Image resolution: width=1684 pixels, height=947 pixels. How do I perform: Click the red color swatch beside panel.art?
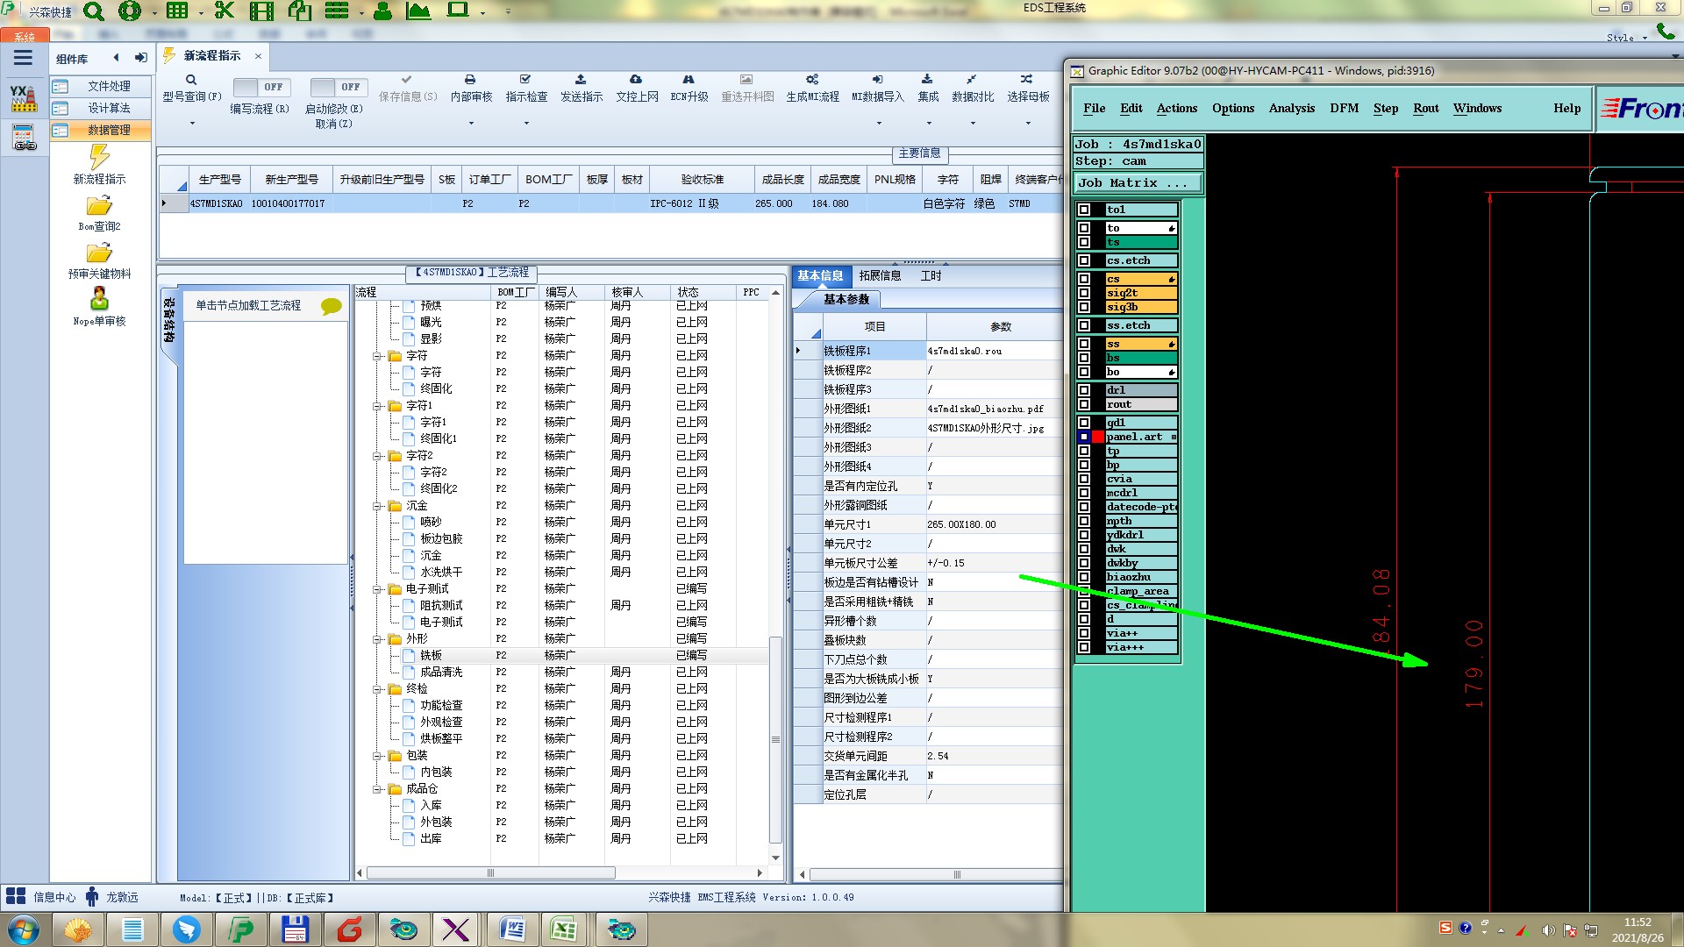1098,437
